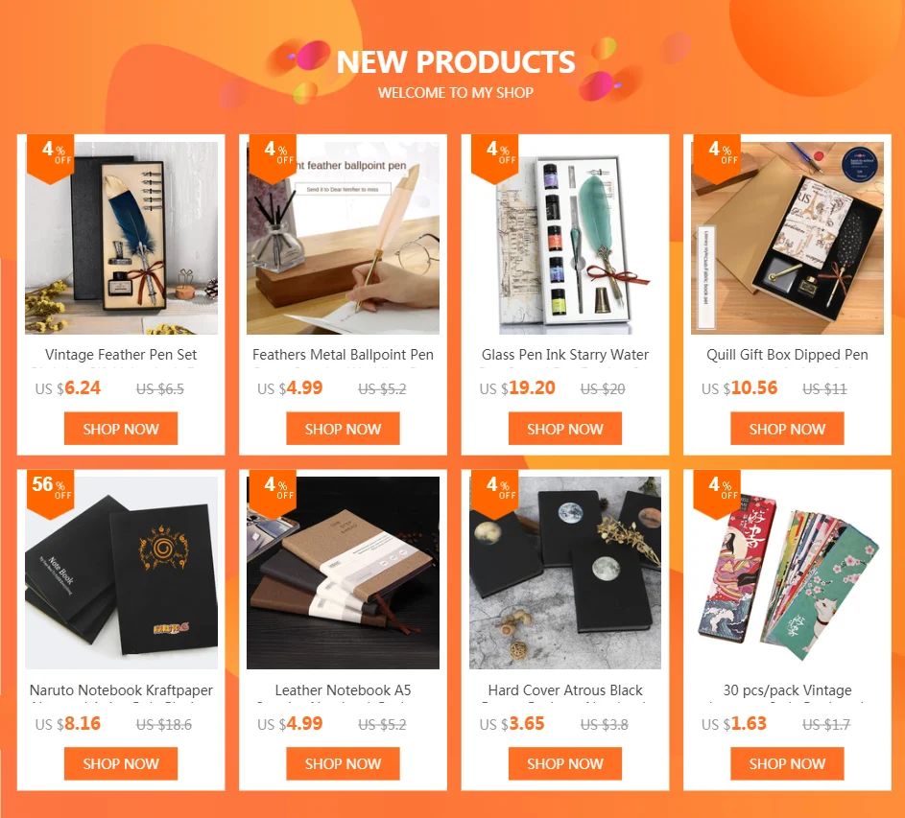
Task: Click the Leather Notebook A5 product photo
Action: pyautogui.click(x=343, y=573)
